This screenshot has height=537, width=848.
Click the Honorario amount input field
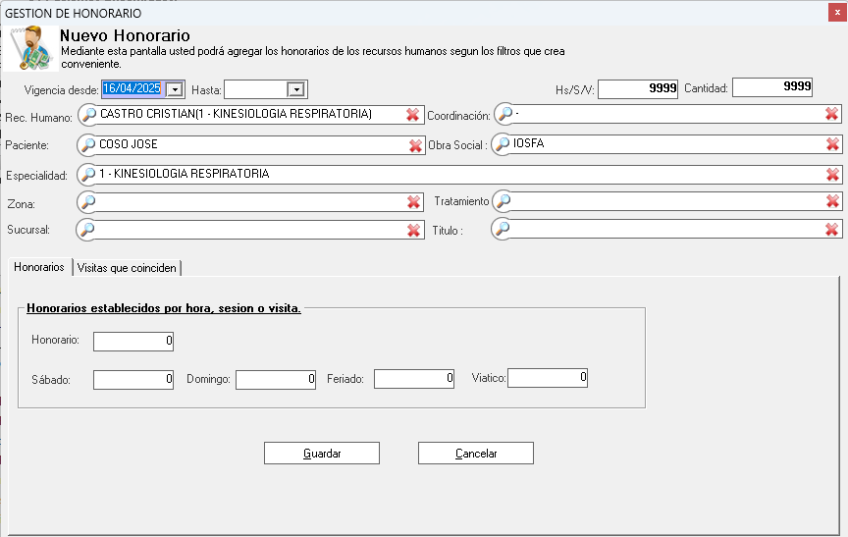tap(133, 342)
